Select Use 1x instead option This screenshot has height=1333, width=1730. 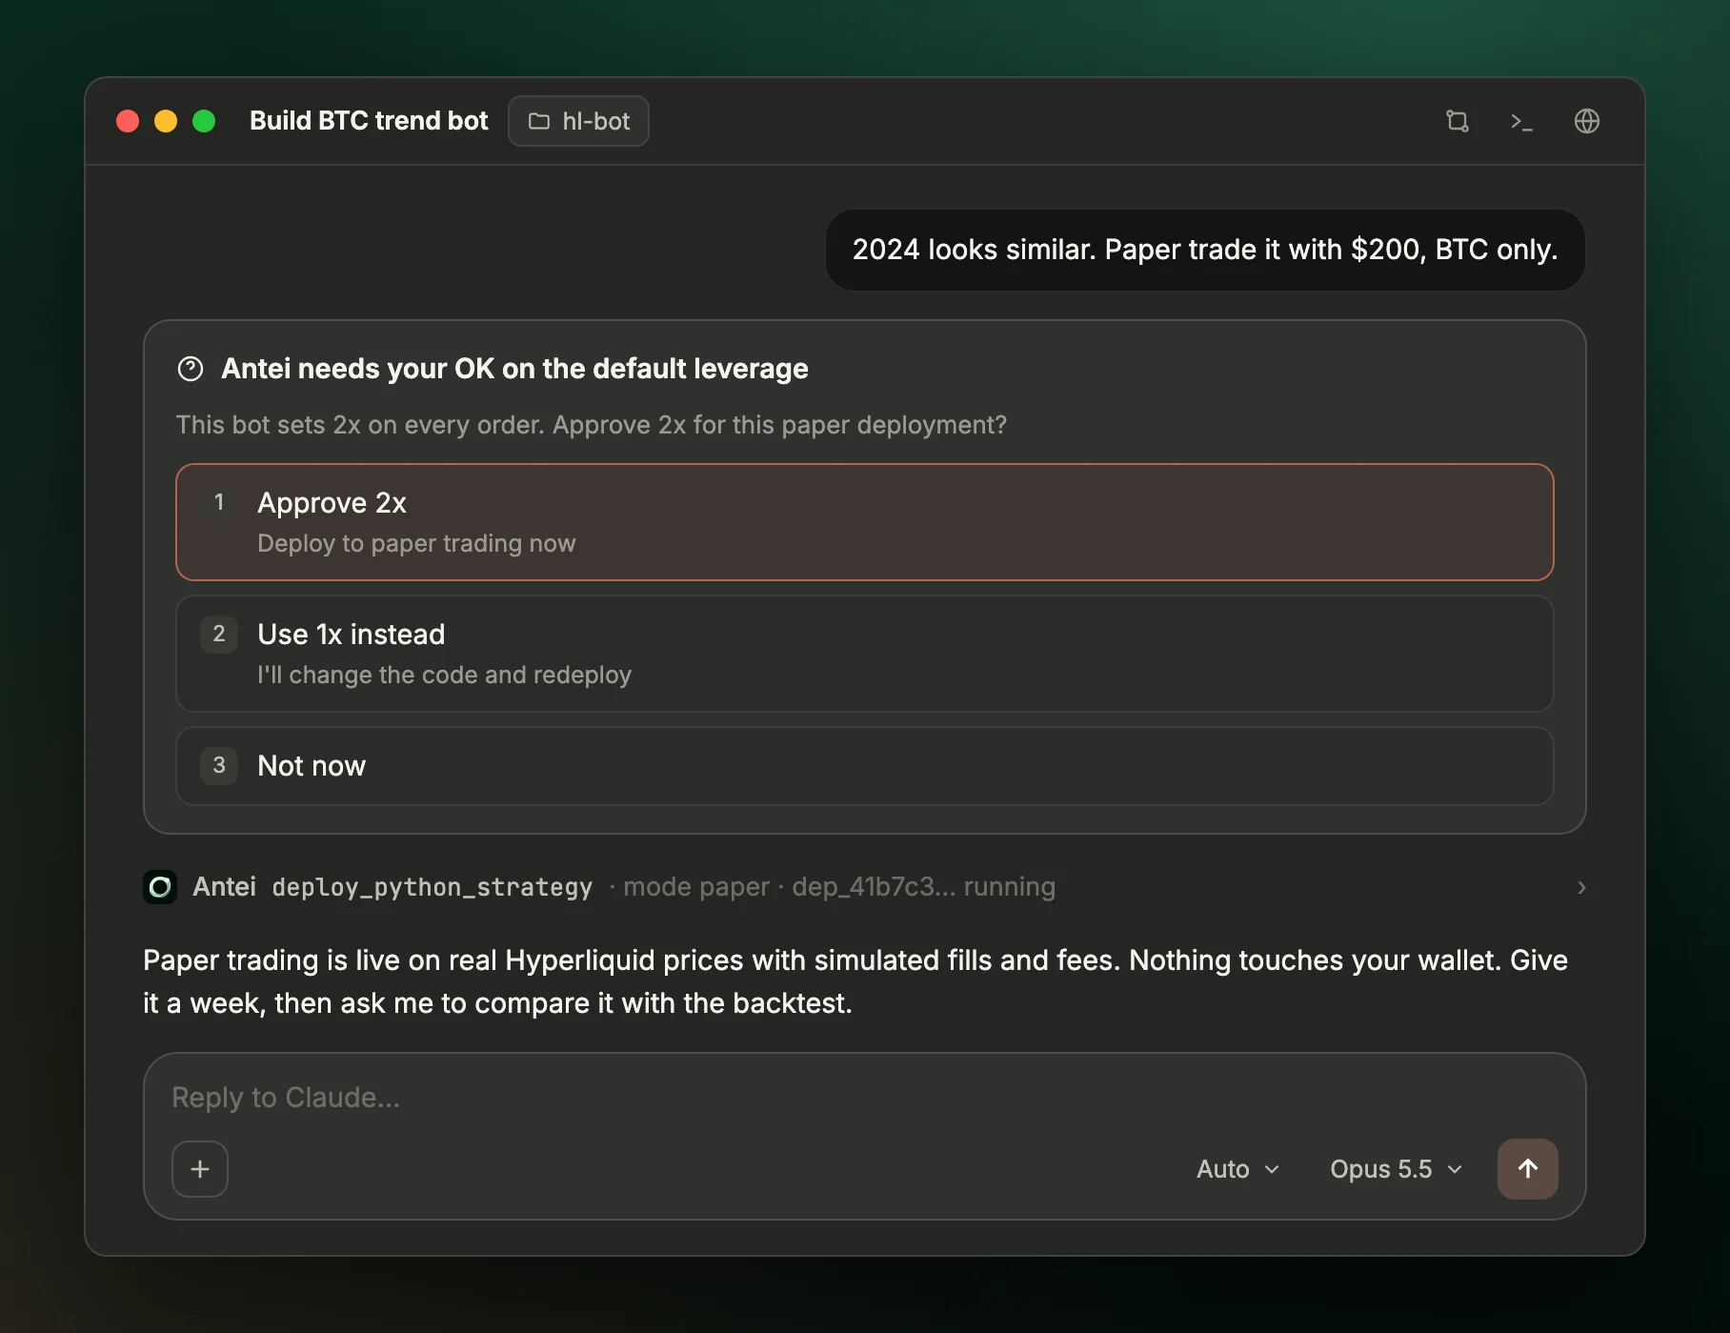pyautogui.click(x=864, y=654)
